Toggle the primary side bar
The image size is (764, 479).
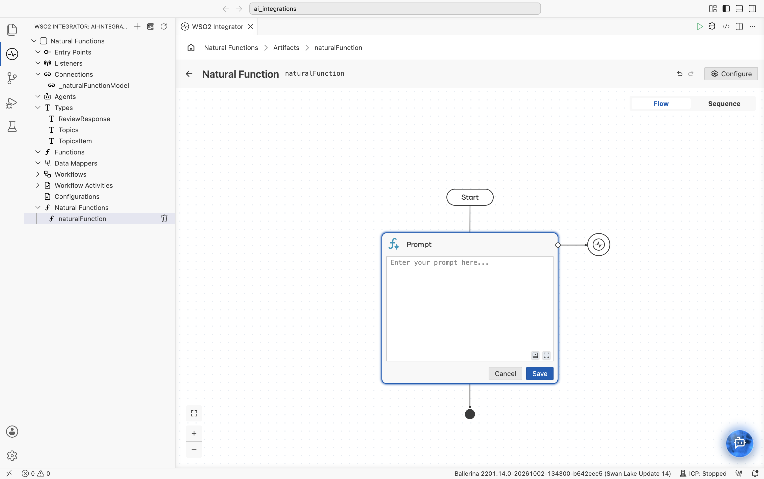coord(726,9)
